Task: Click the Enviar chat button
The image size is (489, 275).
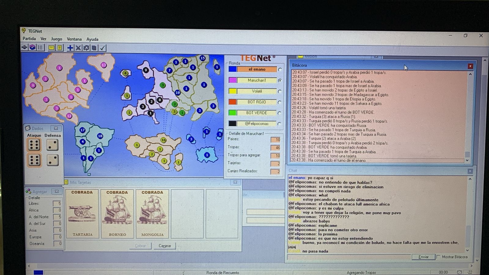Action: click(x=423, y=257)
